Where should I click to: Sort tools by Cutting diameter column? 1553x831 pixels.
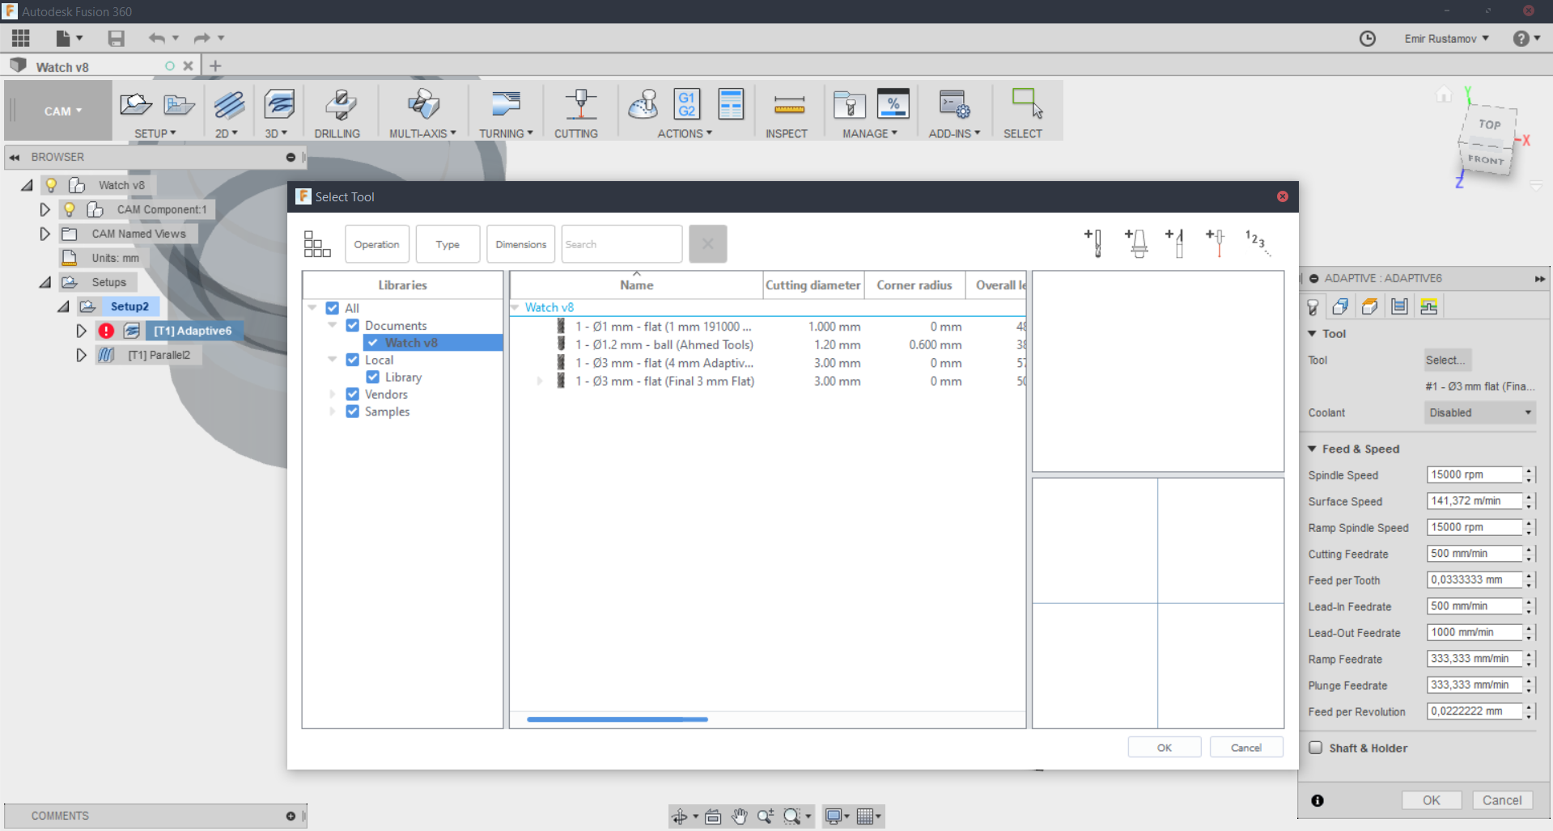(813, 285)
